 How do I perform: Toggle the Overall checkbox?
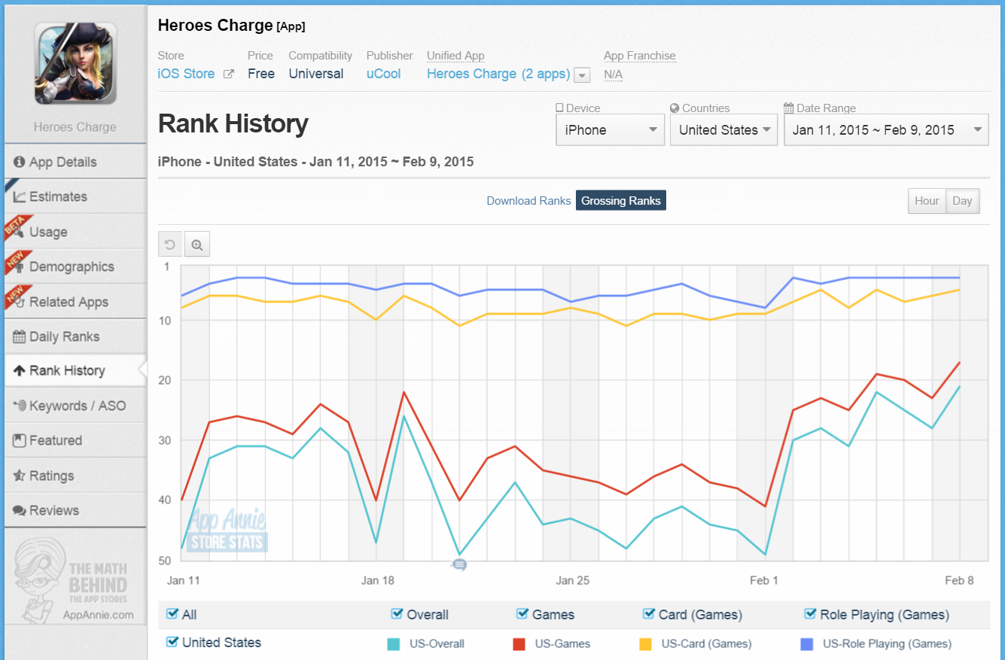397,614
